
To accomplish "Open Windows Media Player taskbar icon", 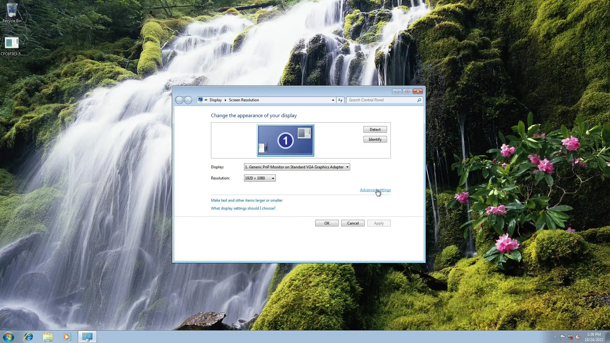I will (x=67, y=337).
